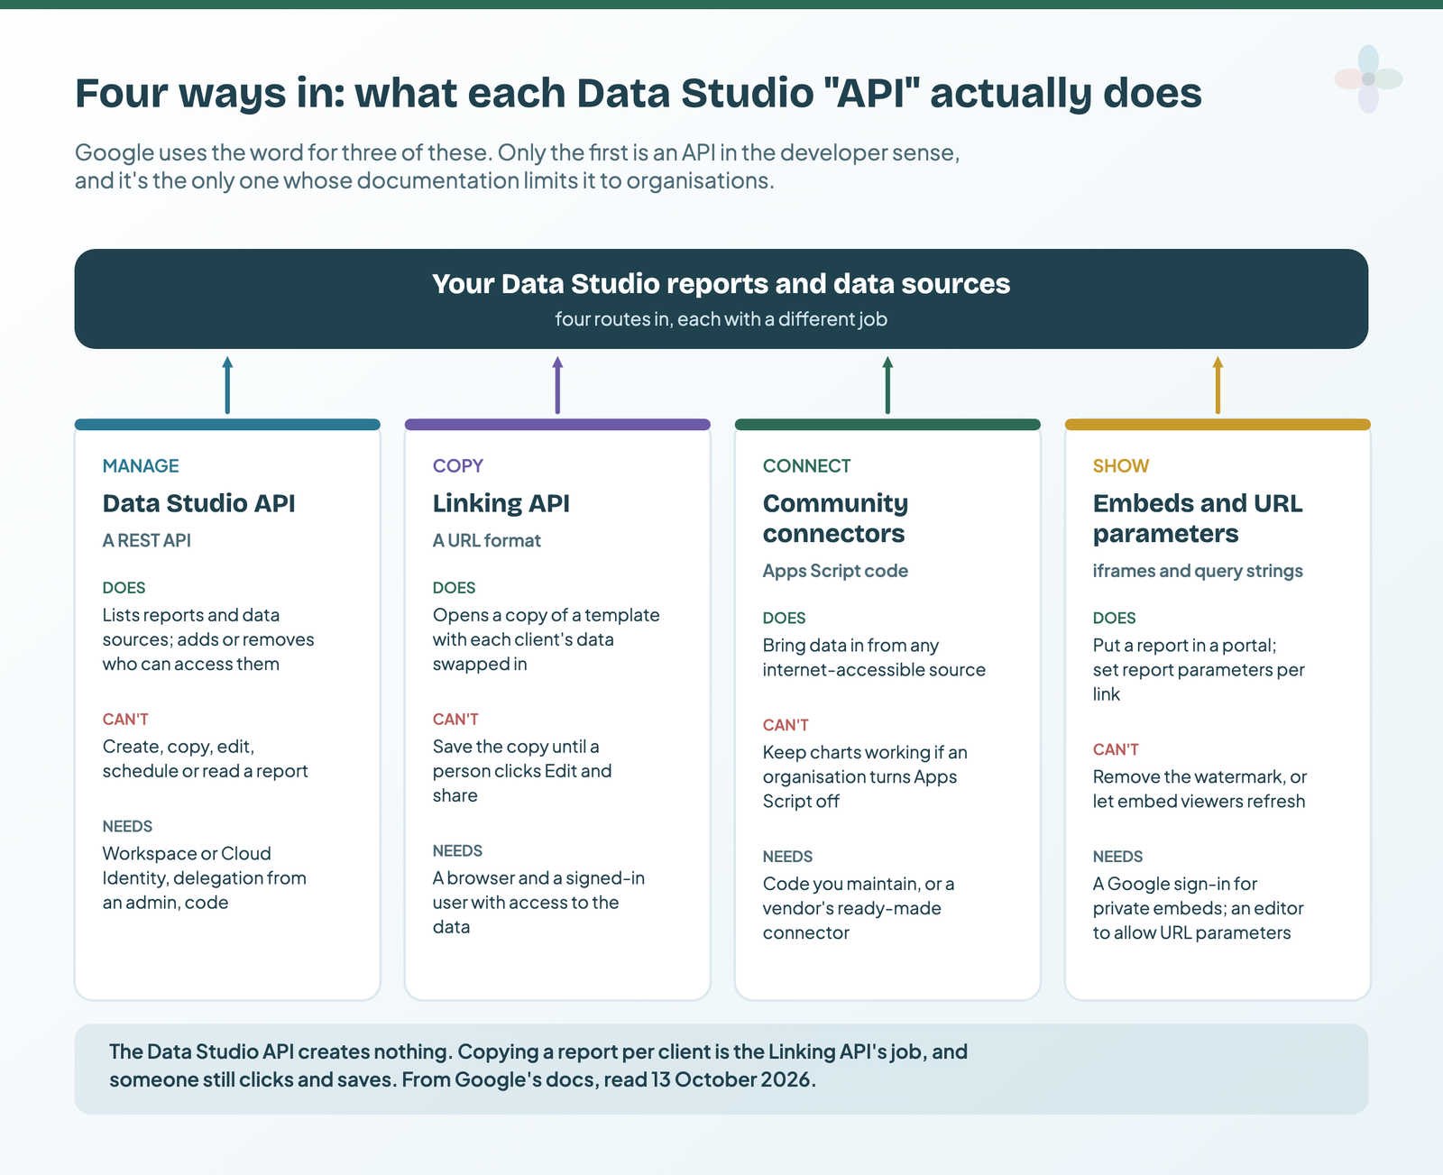Select "Opens a copy of a template" description

click(x=546, y=639)
